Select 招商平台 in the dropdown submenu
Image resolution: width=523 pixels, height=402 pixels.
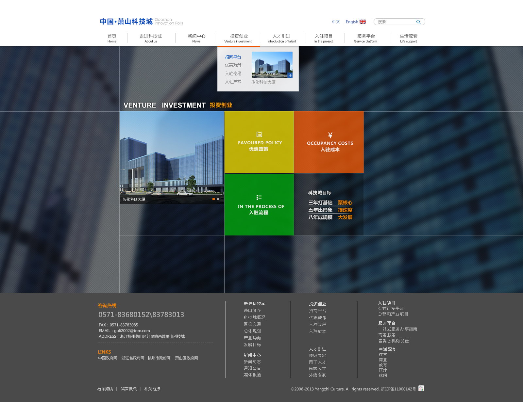(233, 57)
